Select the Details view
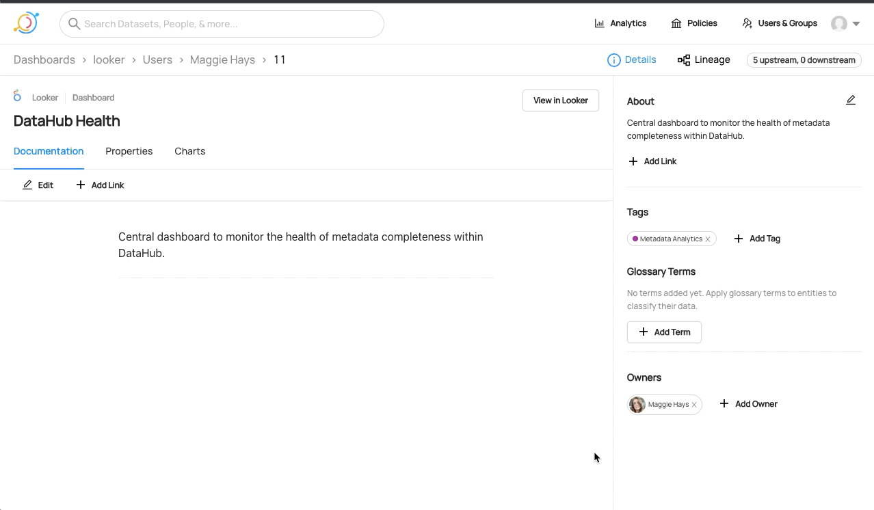 coord(632,60)
